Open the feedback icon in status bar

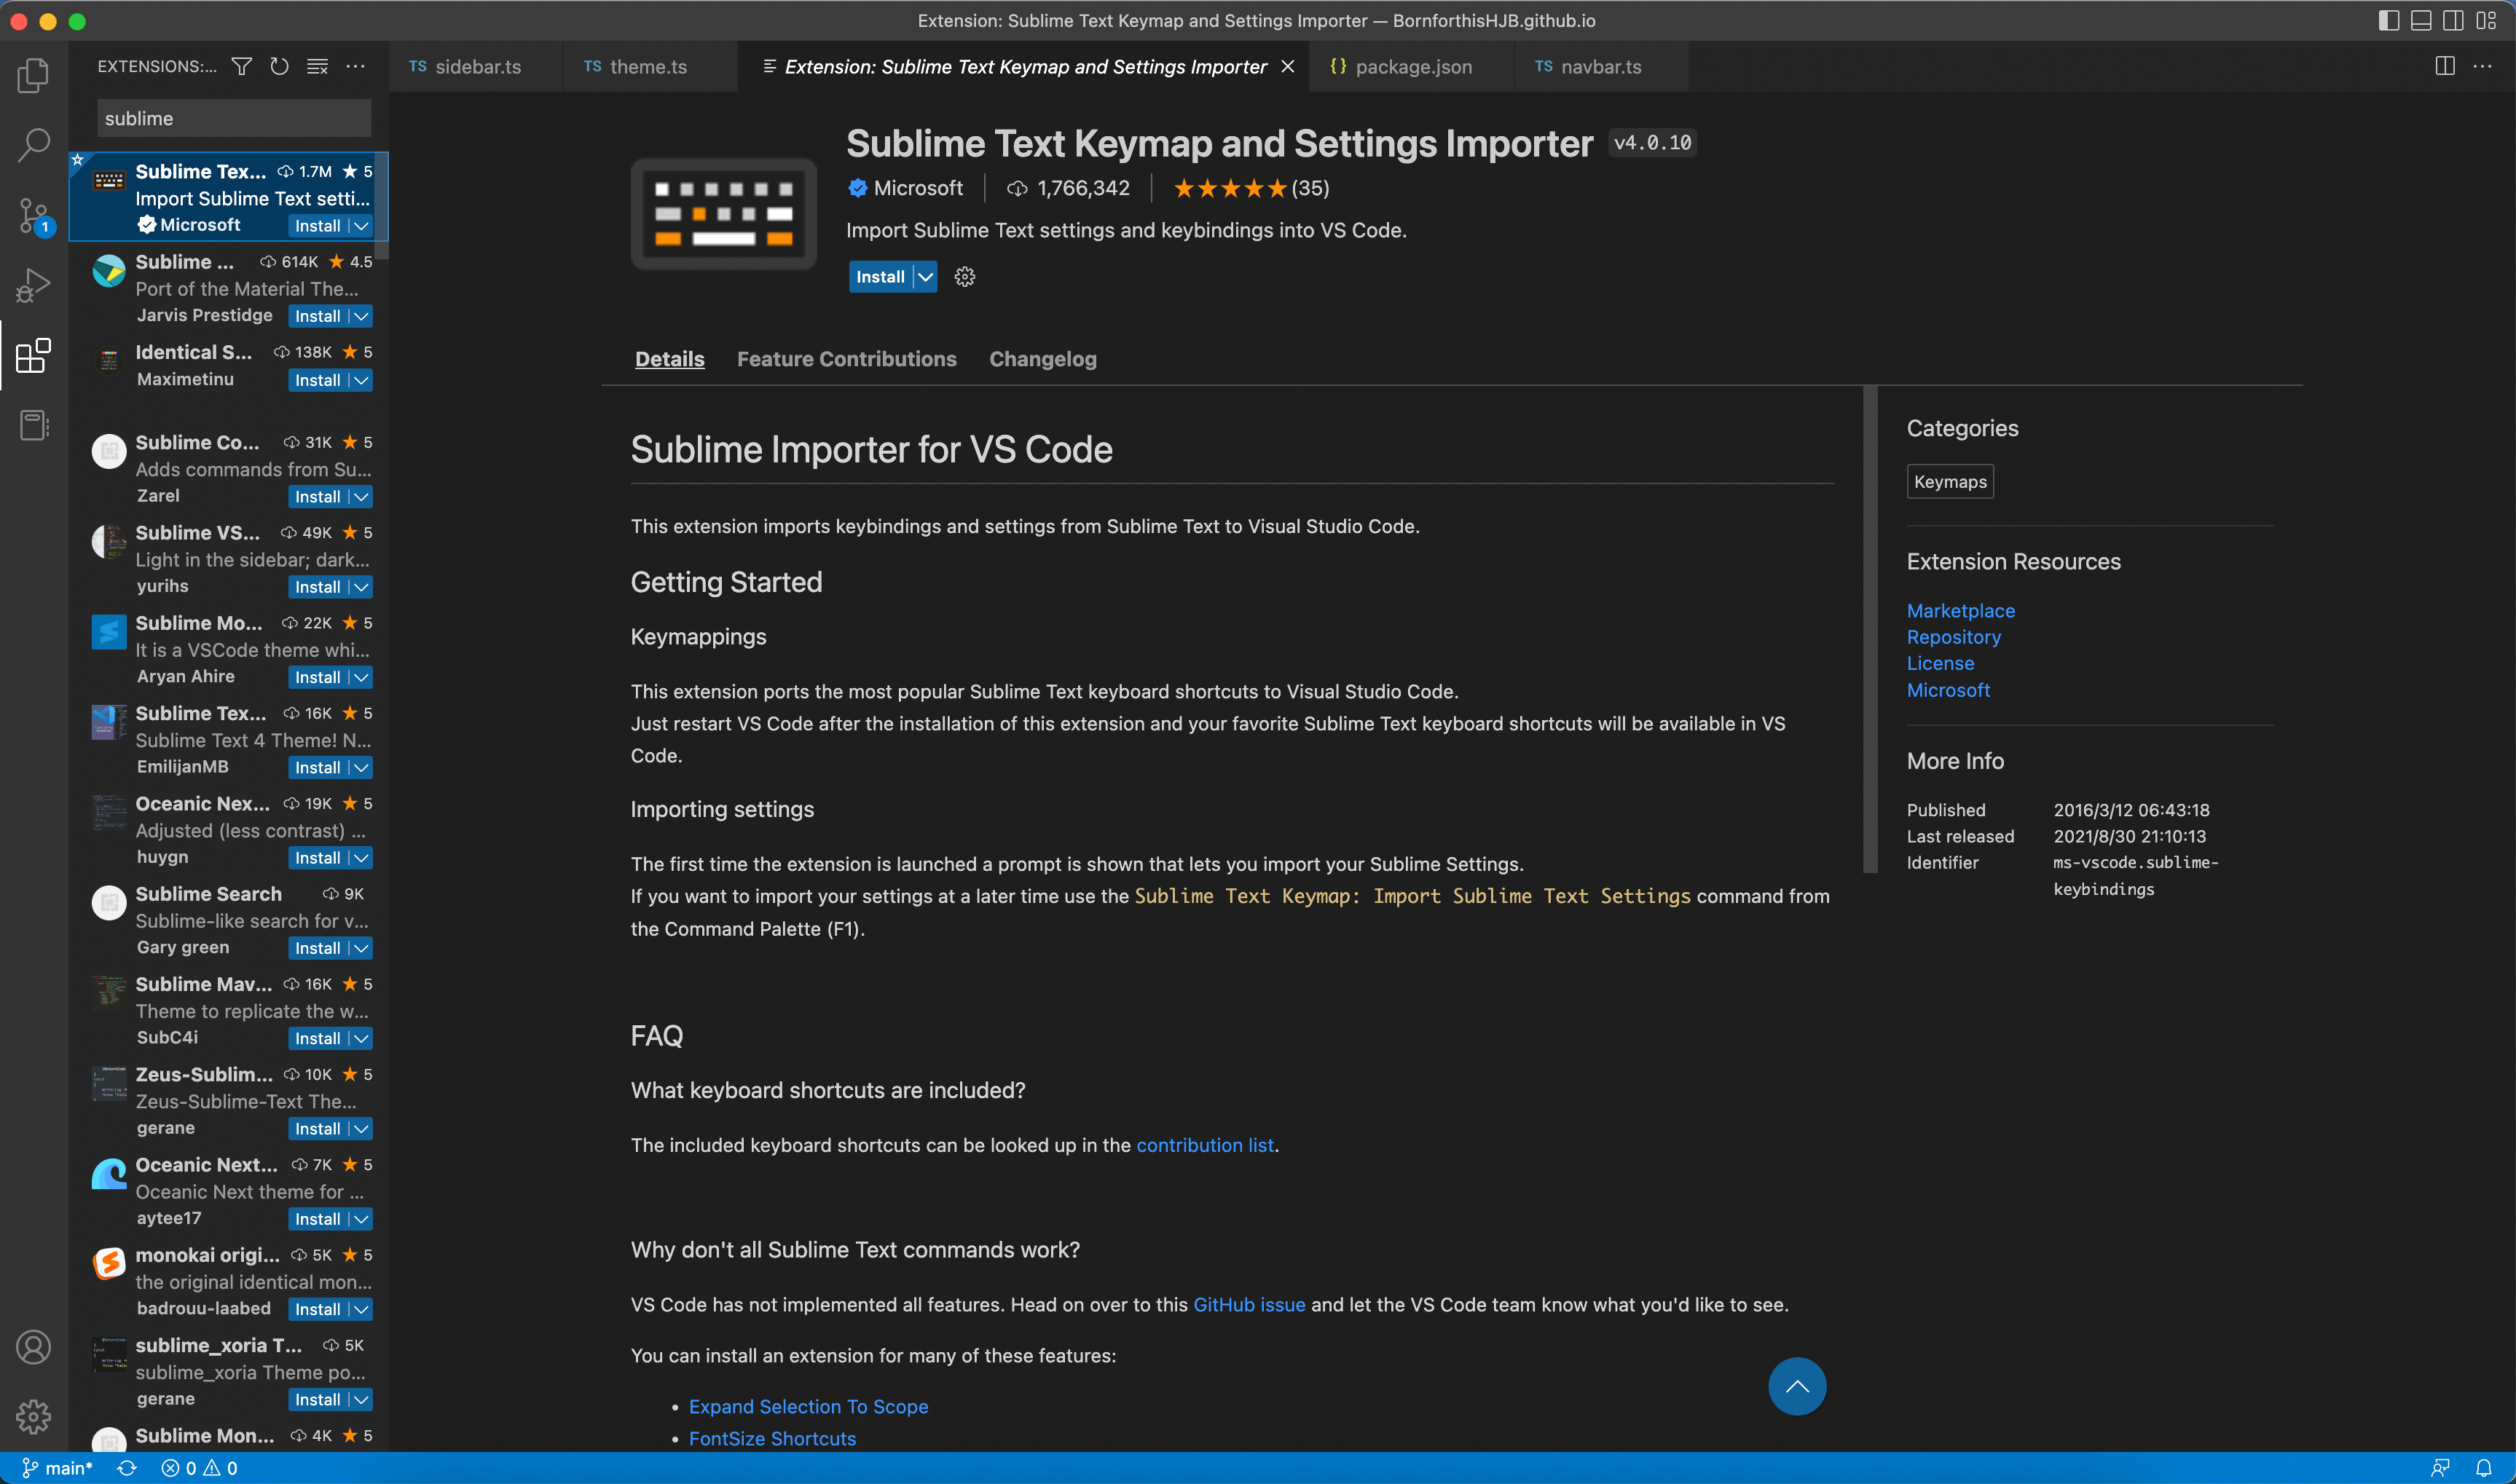pos(2441,1468)
